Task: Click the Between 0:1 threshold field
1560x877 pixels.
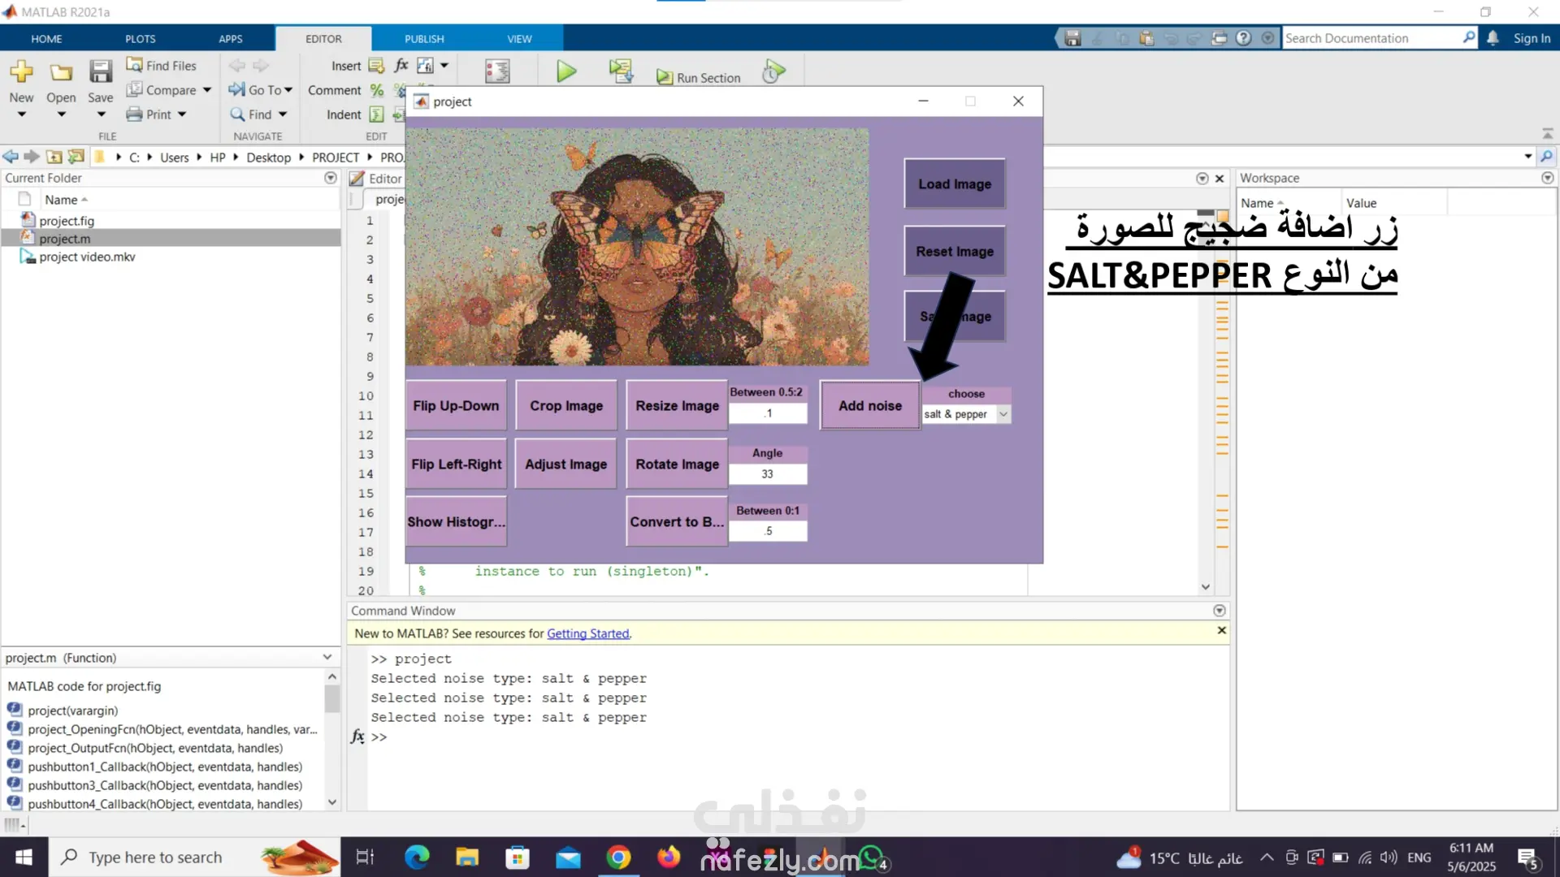Action: 768,531
